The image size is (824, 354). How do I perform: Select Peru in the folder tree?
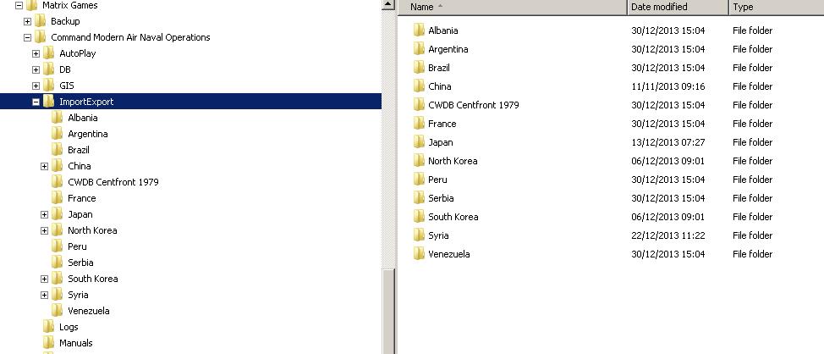coord(77,246)
